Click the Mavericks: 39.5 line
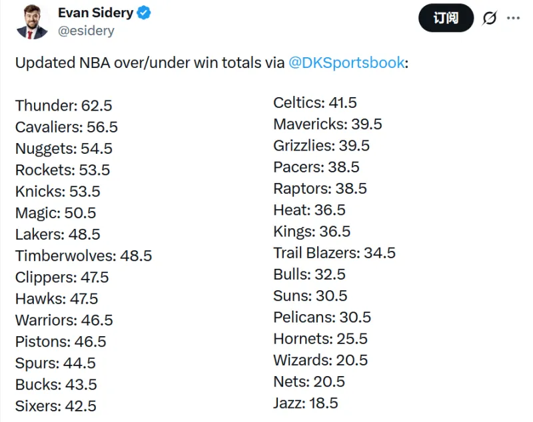Viewport: 533px width, 422px height. coord(327,124)
